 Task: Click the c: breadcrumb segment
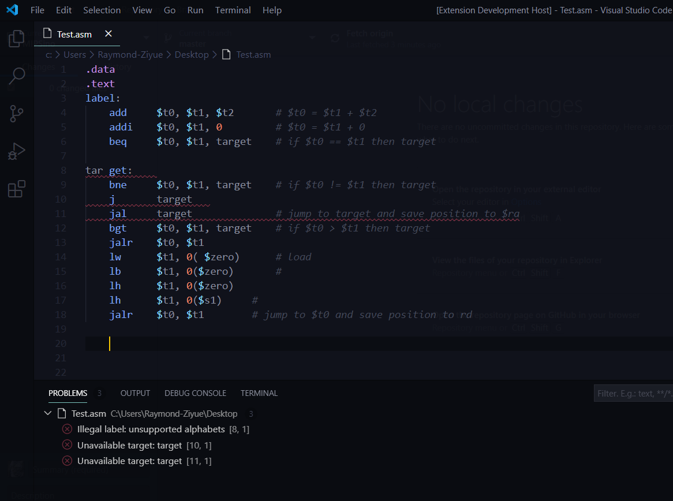(49, 54)
